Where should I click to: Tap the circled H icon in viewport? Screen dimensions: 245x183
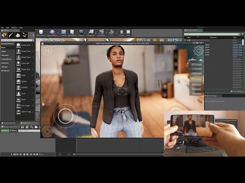point(47,51)
